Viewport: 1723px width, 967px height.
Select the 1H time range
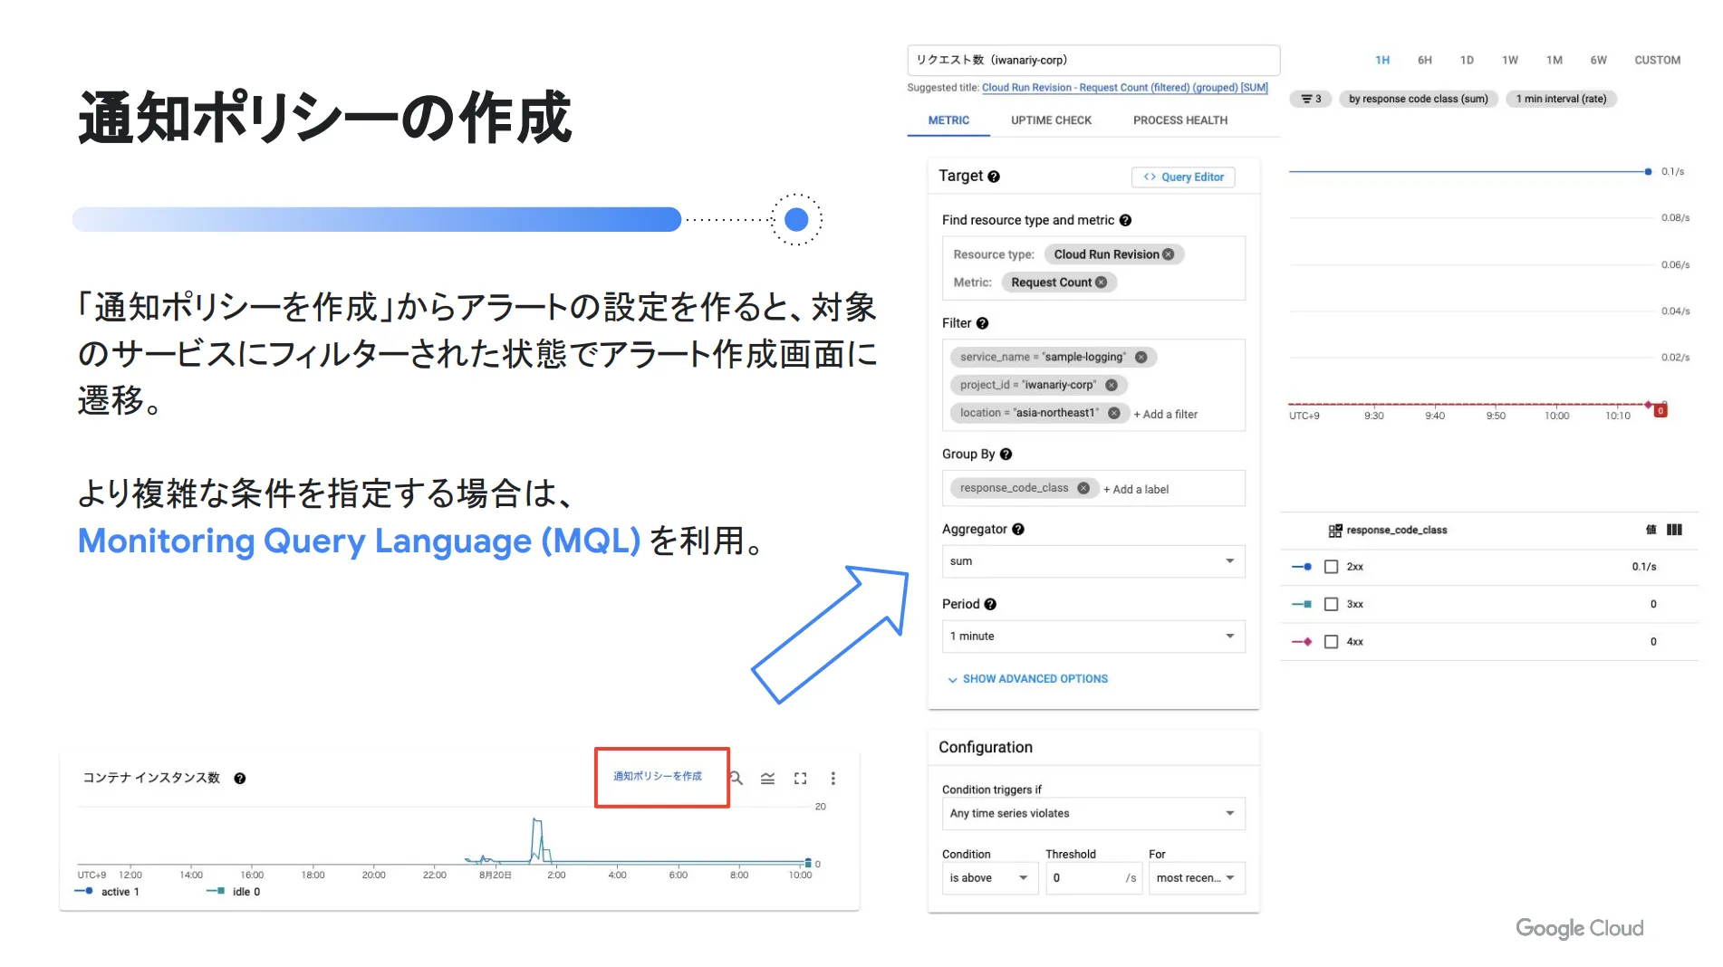(x=1382, y=61)
